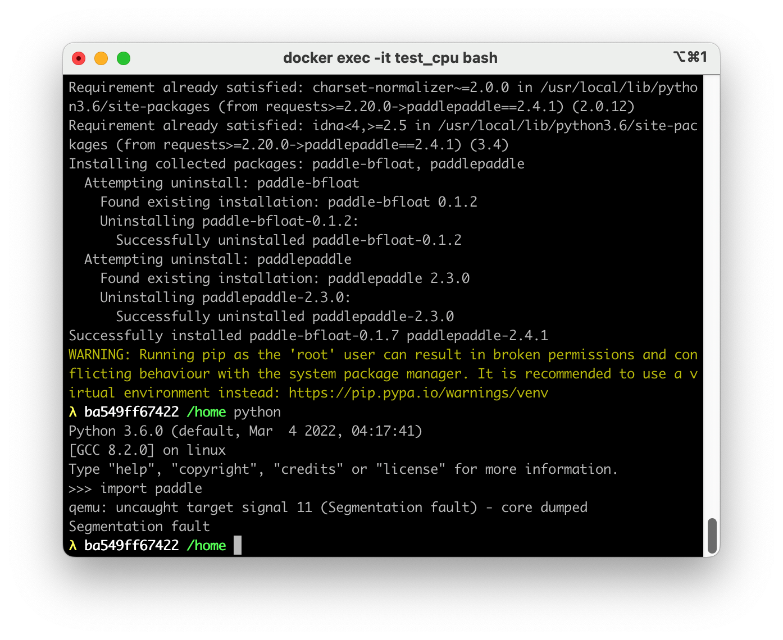Click the '[GCC 8.2.0] on linux' line

tap(147, 450)
